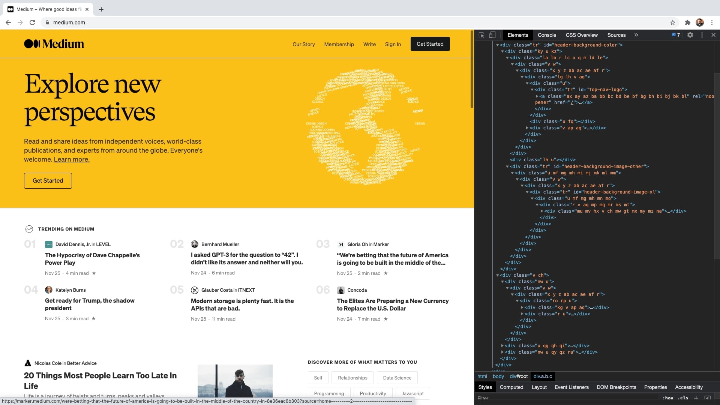The width and height of the screenshot is (720, 405).
Task: Click the Our Story nav link
Action: [304, 44]
